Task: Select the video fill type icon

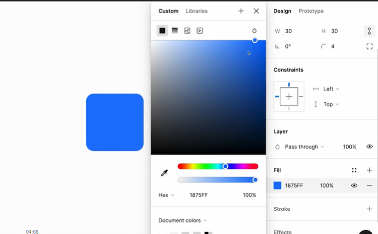Action: pos(199,31)
